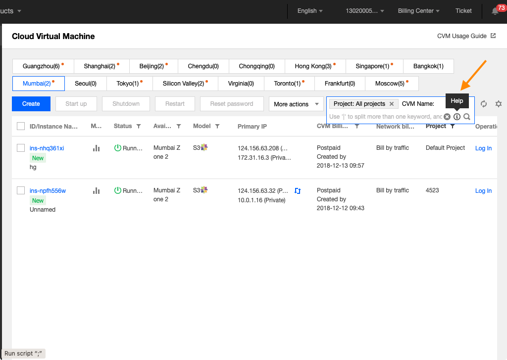Switch to the Moscow(5) region tab
This screenshot has height=360, width=507.
392,84
